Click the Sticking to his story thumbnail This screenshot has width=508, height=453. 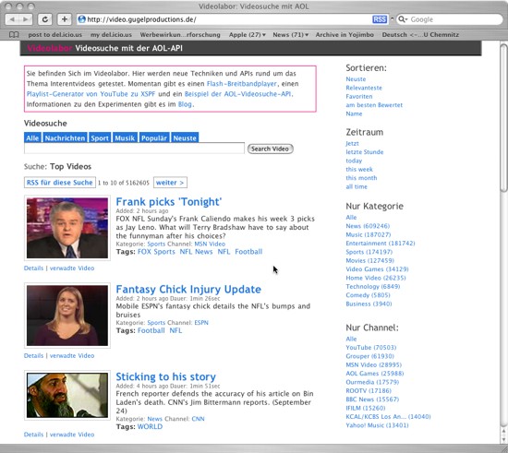tap(67, 395)
